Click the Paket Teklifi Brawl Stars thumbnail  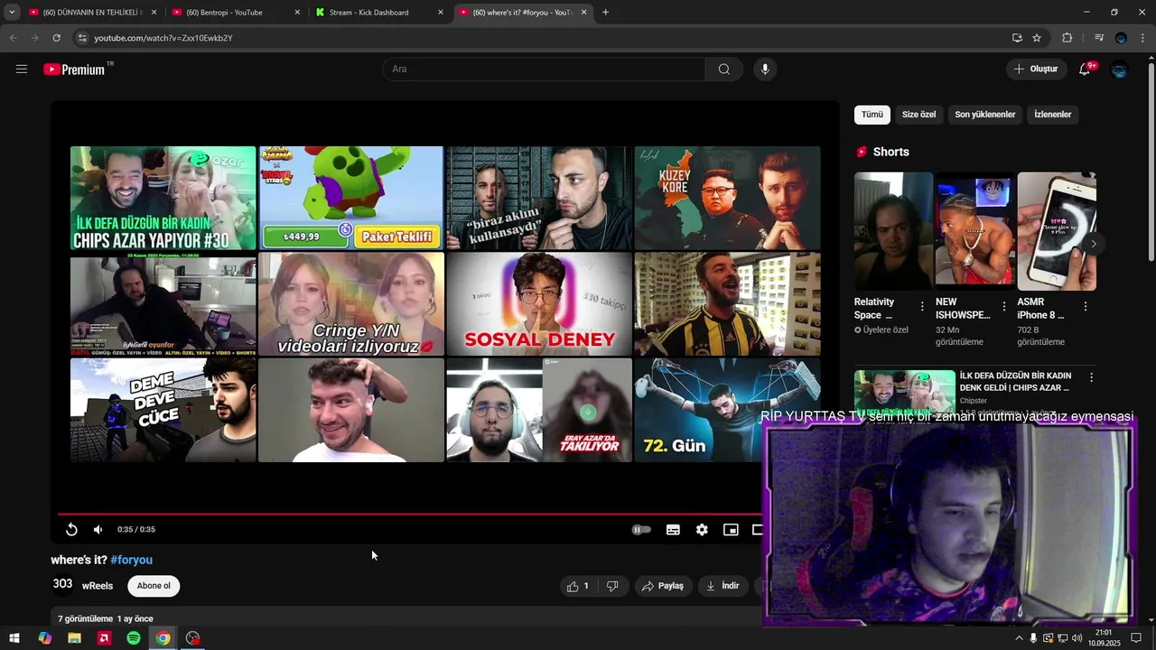coord(351,198)
